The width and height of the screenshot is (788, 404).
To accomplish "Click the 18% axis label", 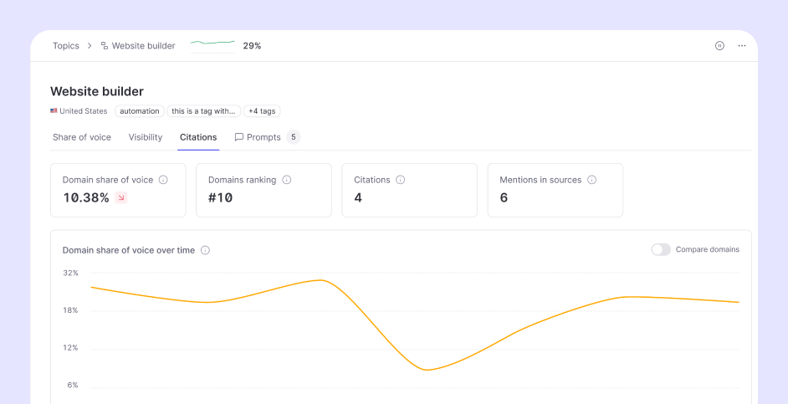I will pyautogui.click(x=70, y=310).
